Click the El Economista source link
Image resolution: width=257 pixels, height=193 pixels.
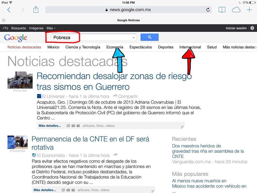click(x=51, y=155)
